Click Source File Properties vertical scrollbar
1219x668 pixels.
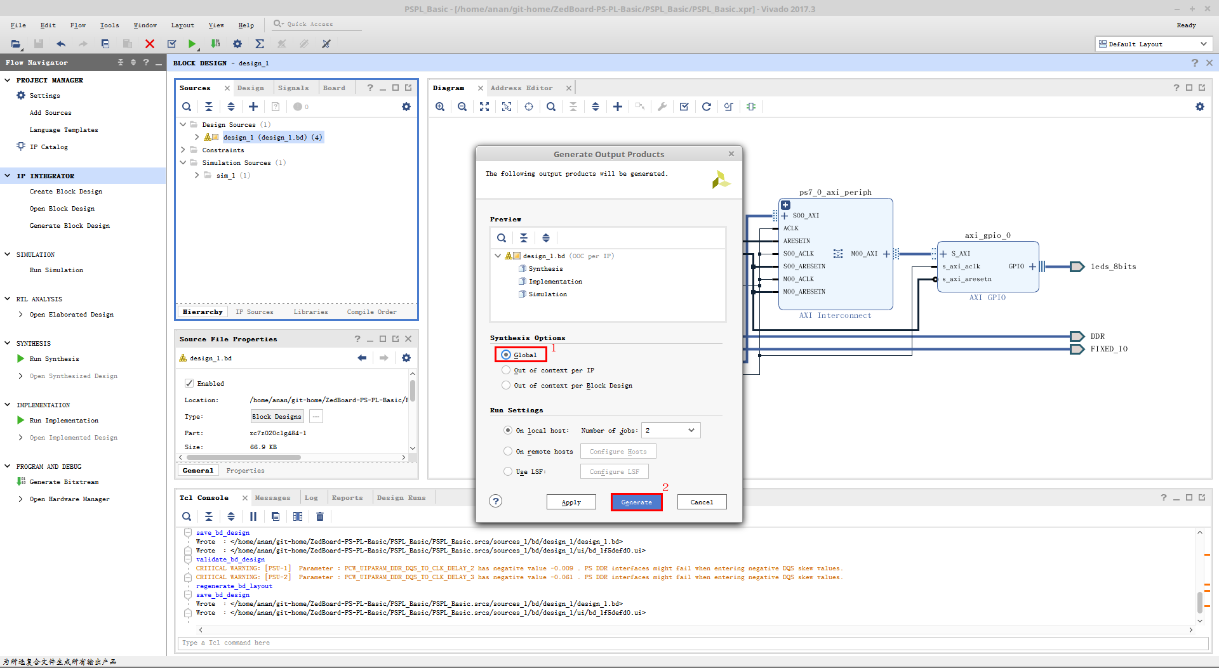click(413, 390)
